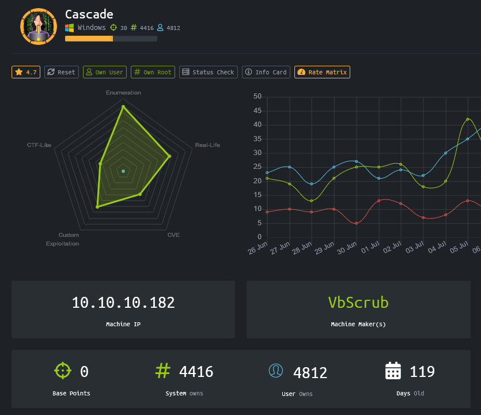Open the Own Root flag button

153,72
